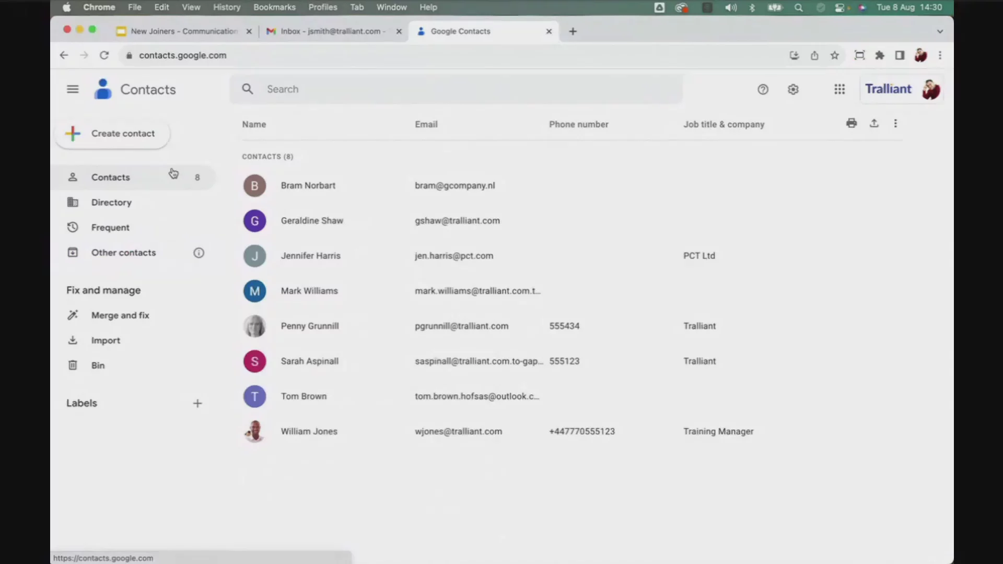
Task: Open the Bookmarks menu
Action: [x=274, y=7]
